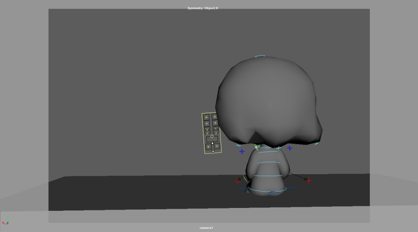Click the Symmetry: Object X heads-up text
418x232 pixels.
coord(202,8)
